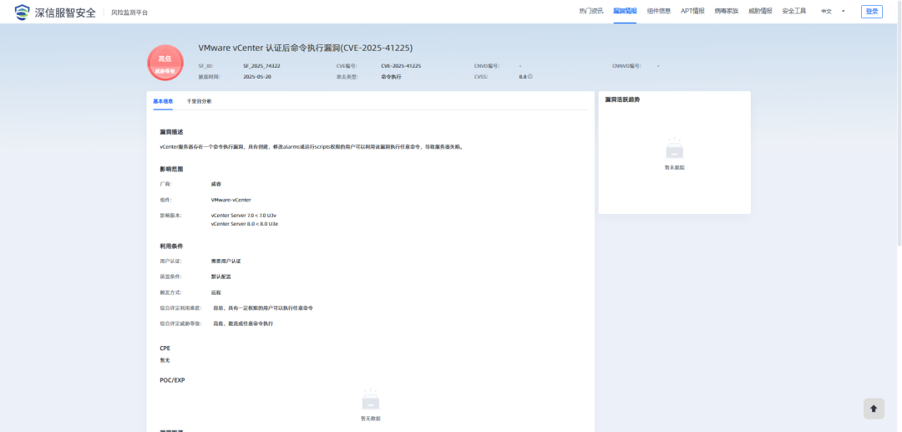Click the 深信服智安全 brand name
The width and height of the screenshot is (902, 432).
pyautogui.click(x=65, y=12)
